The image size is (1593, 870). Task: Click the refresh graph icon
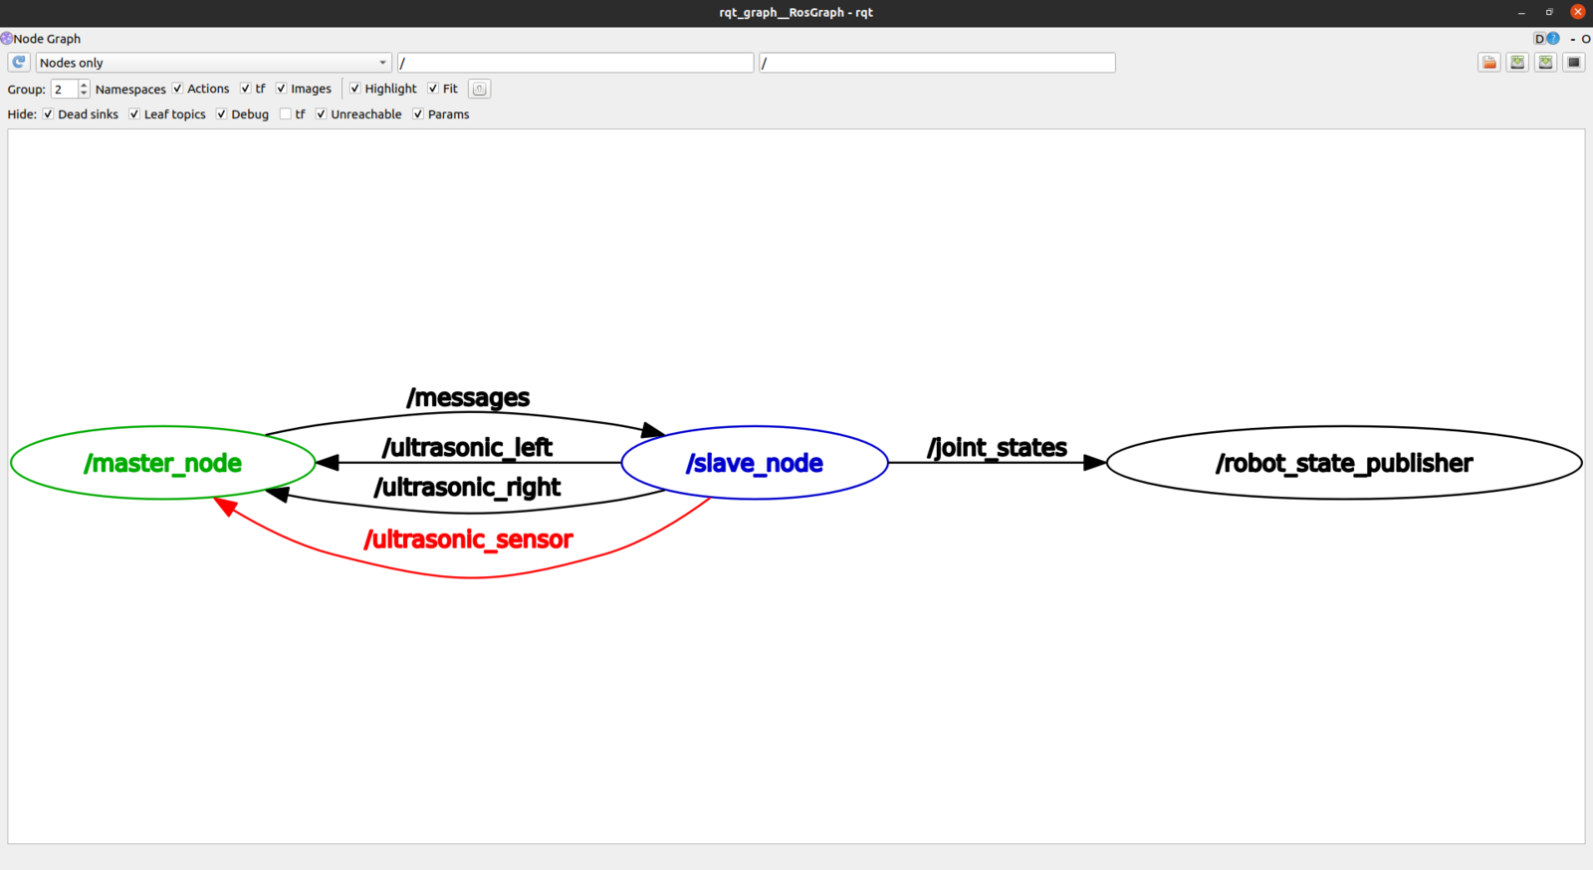coord(18,62)
